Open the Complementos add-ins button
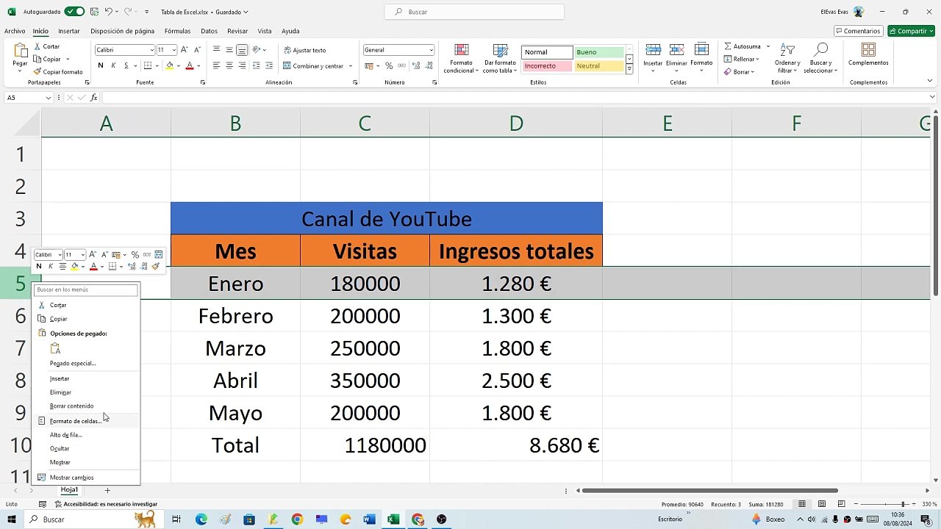This screenshot has height=529, width=941. (x=868, y=55)
